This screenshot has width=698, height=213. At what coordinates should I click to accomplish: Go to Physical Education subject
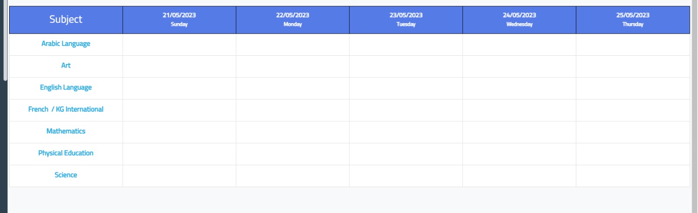pos(66,153)
